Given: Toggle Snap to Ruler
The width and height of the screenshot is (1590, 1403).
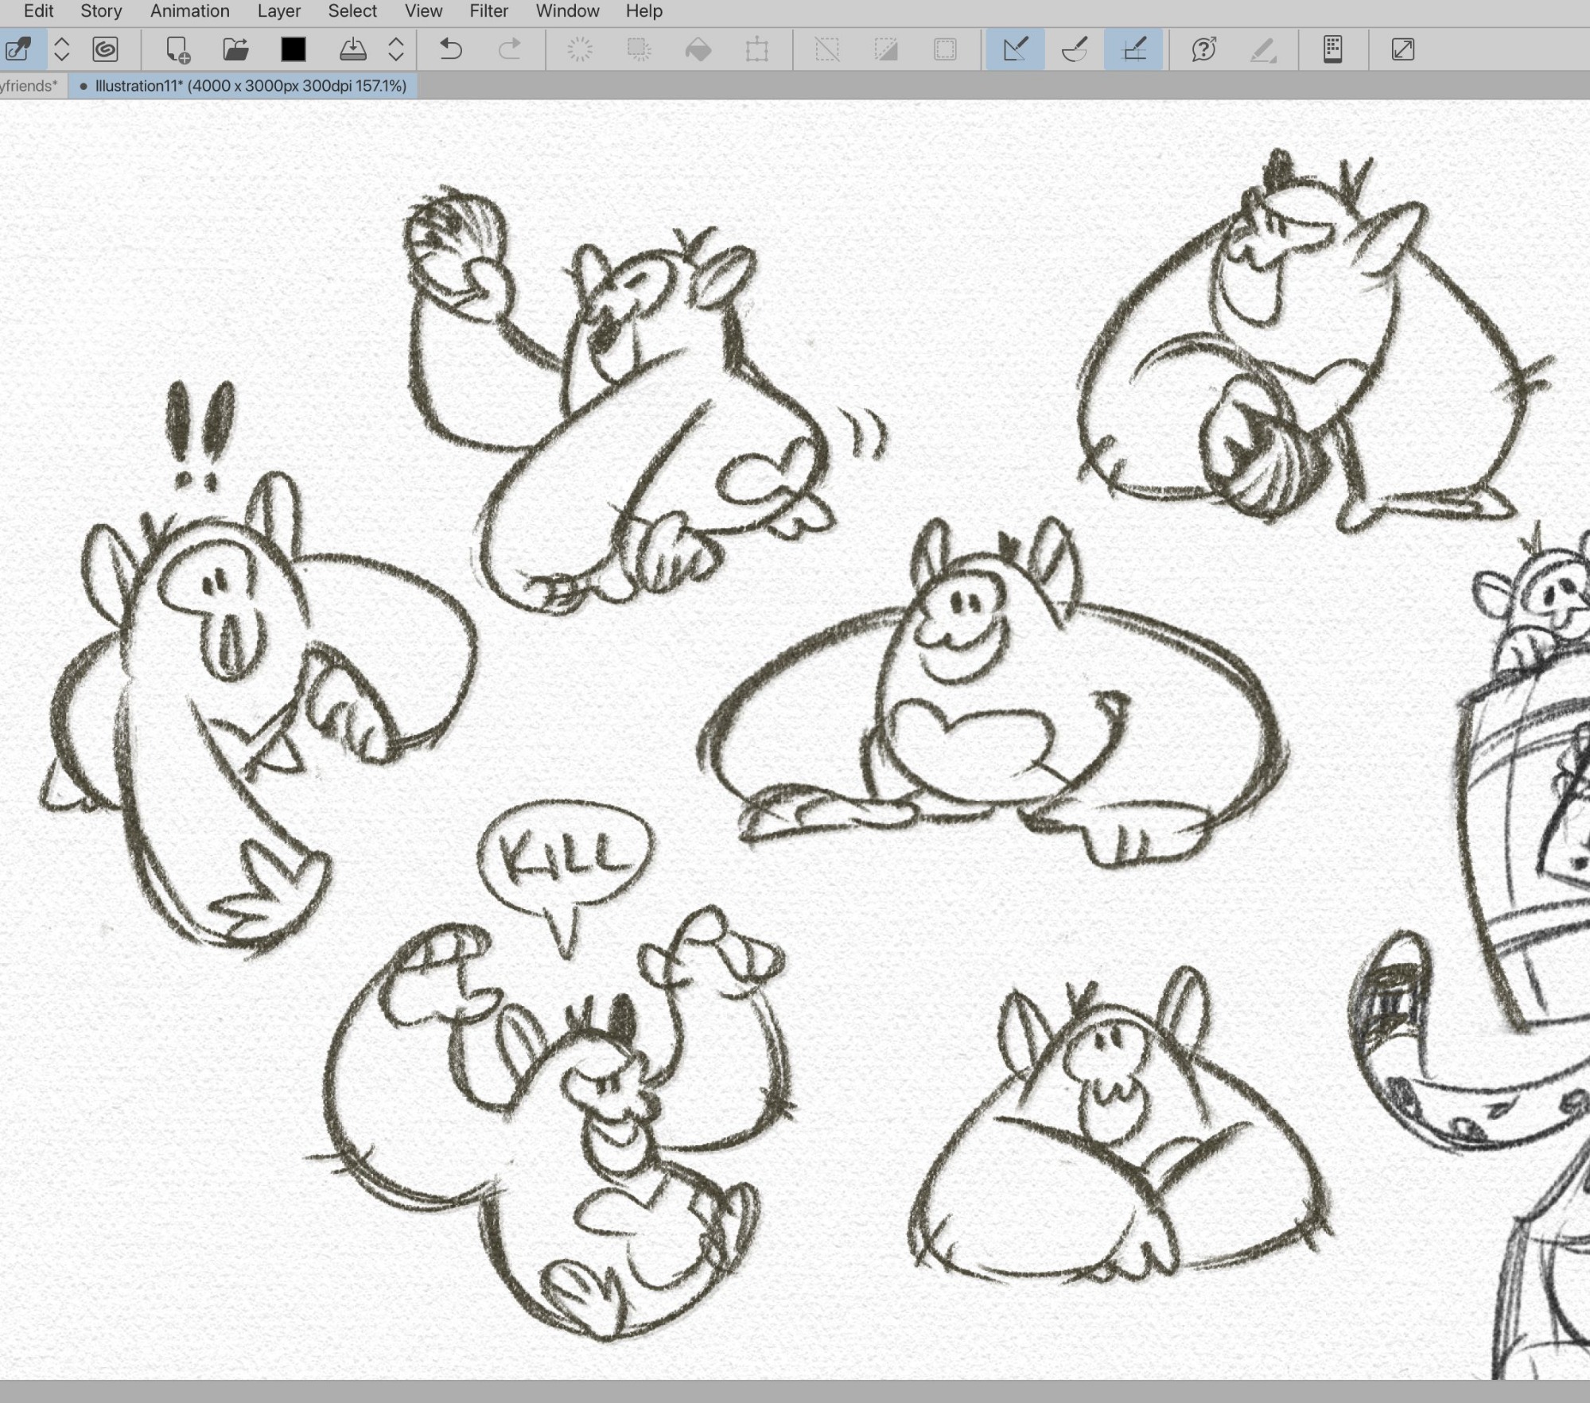Looking at the screenshot, I should [1015, 49].
